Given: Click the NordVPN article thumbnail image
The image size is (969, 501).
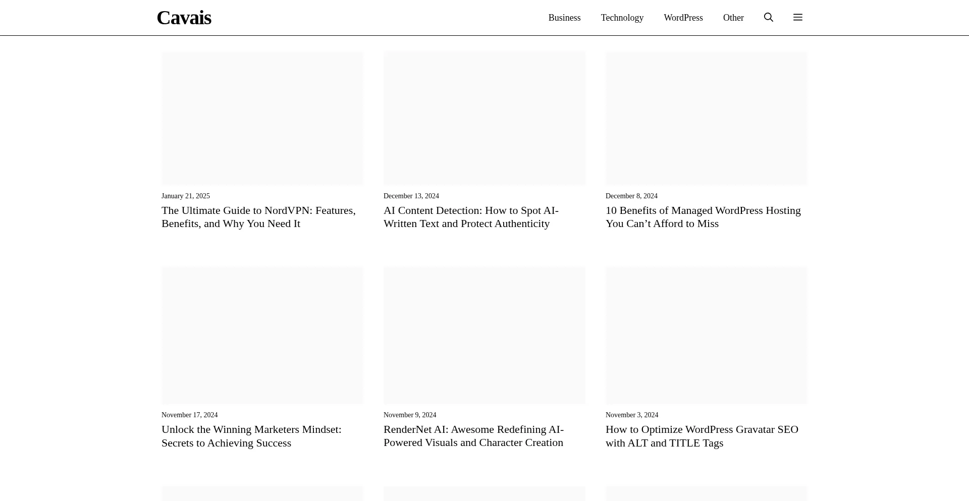Looking at the screenshot, I should click(x=262, y=118).
